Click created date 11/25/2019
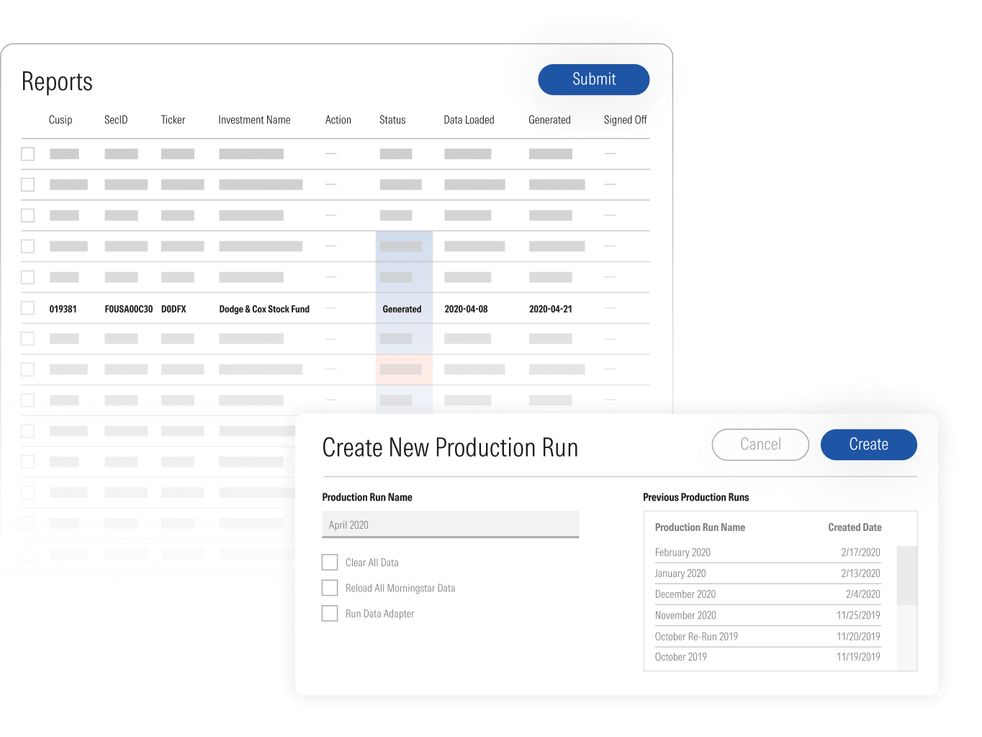The image size is (982, 737). pos(858,615)
